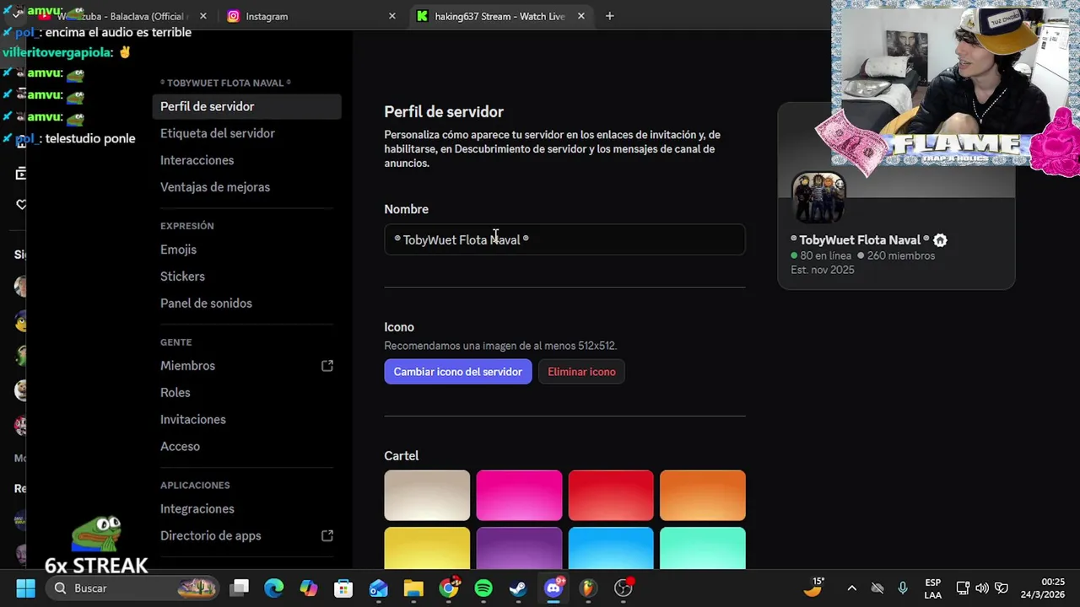Open Directorio de apps link
The image size is (1080, 607).
(246, 536)
